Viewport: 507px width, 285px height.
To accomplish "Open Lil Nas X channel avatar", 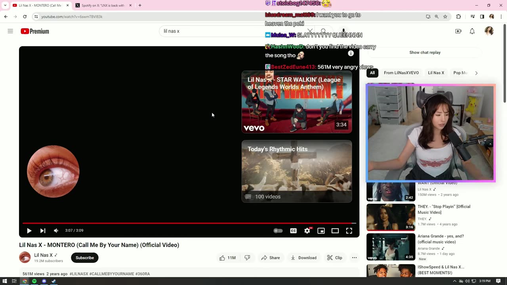I will [25, 257].
